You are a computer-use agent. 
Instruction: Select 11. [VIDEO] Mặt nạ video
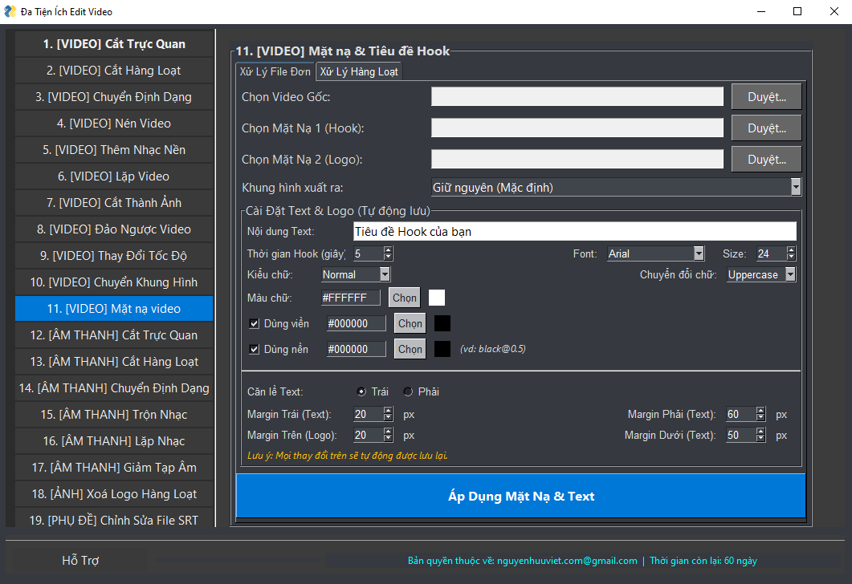[114, 309]
